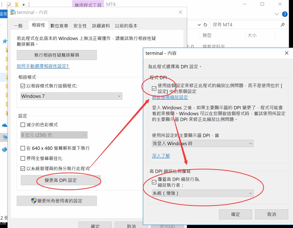The image size is (293, 228).
Task: Click the blue help question mark icon
Action: [285, 14]
